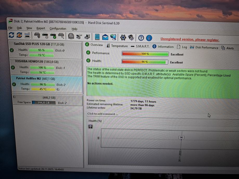Image resolution: width=239 pixels, height=179 pixels.
Task: Select the C: partition free space entry
Action: coord(48,100)
